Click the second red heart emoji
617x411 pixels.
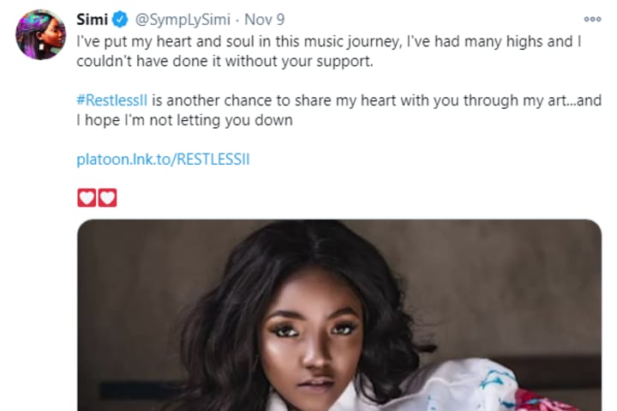107,197
